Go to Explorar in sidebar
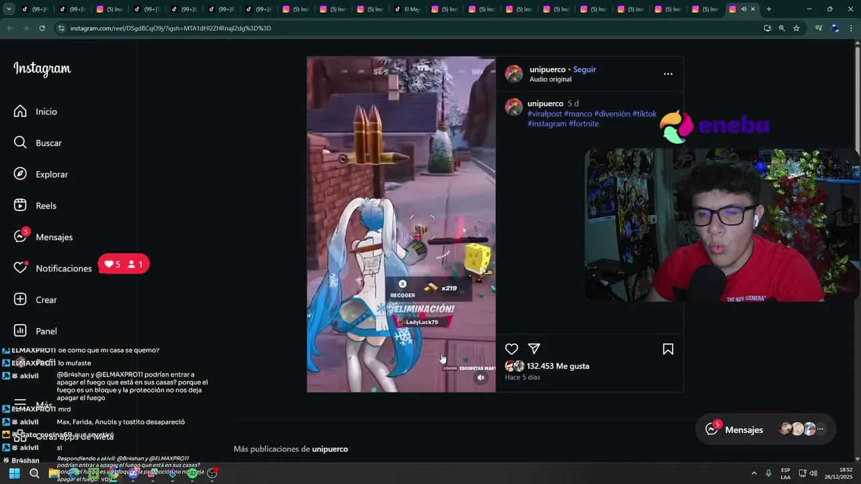 click(52, 174)
